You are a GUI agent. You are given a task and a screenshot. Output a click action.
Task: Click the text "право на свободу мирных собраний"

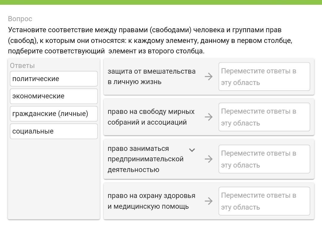(151, 117)
